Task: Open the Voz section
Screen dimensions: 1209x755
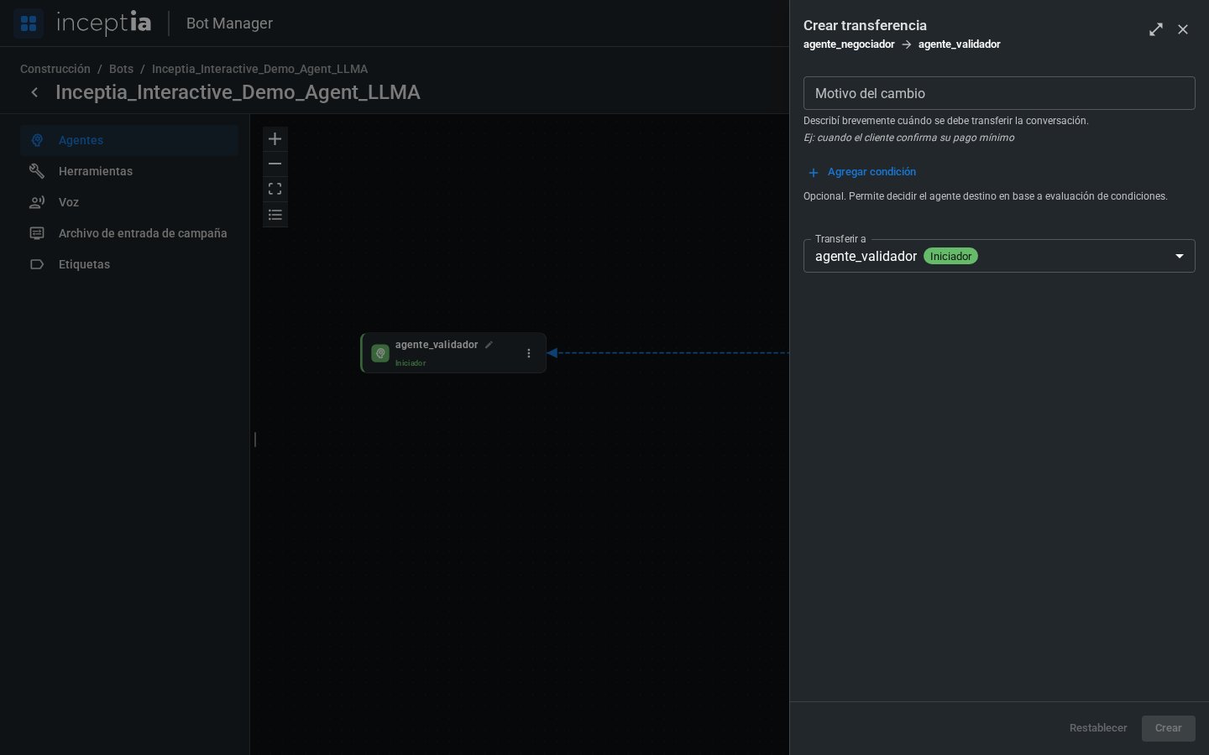Action: [129, 202]
